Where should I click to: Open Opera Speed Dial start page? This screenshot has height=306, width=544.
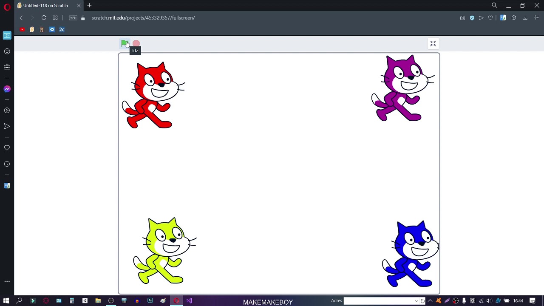point(55,18)
